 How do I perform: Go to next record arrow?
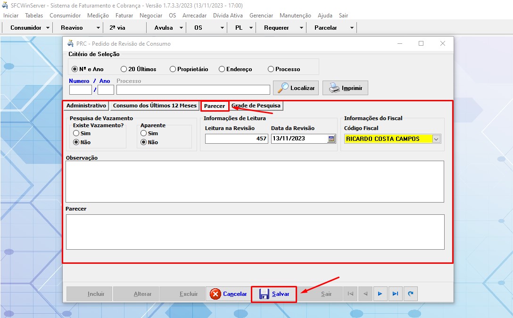point(380,294)
